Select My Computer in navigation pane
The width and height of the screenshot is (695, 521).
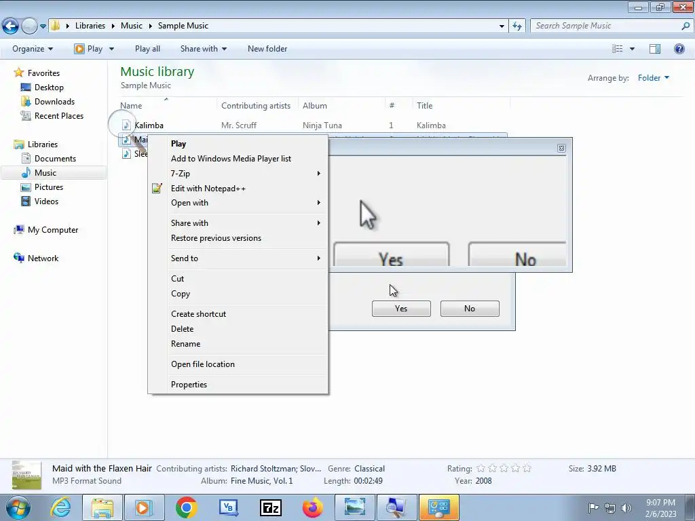point(53,230)
